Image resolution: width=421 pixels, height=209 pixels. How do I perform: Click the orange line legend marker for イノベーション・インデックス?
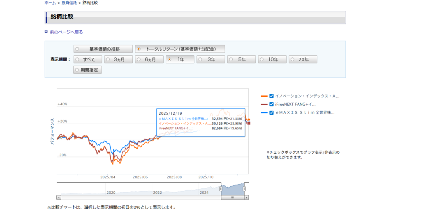click(x=264, y=96)
